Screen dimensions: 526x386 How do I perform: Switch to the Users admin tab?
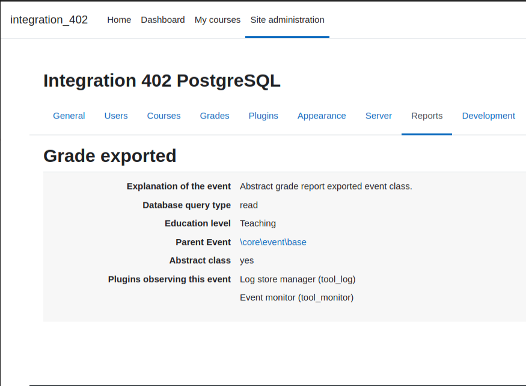[116, 116]
